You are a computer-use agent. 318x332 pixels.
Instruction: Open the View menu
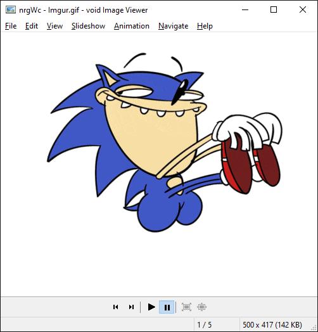54,26
